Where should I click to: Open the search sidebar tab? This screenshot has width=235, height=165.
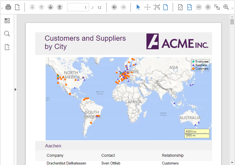pyautogui.click(x=7, y=34)
